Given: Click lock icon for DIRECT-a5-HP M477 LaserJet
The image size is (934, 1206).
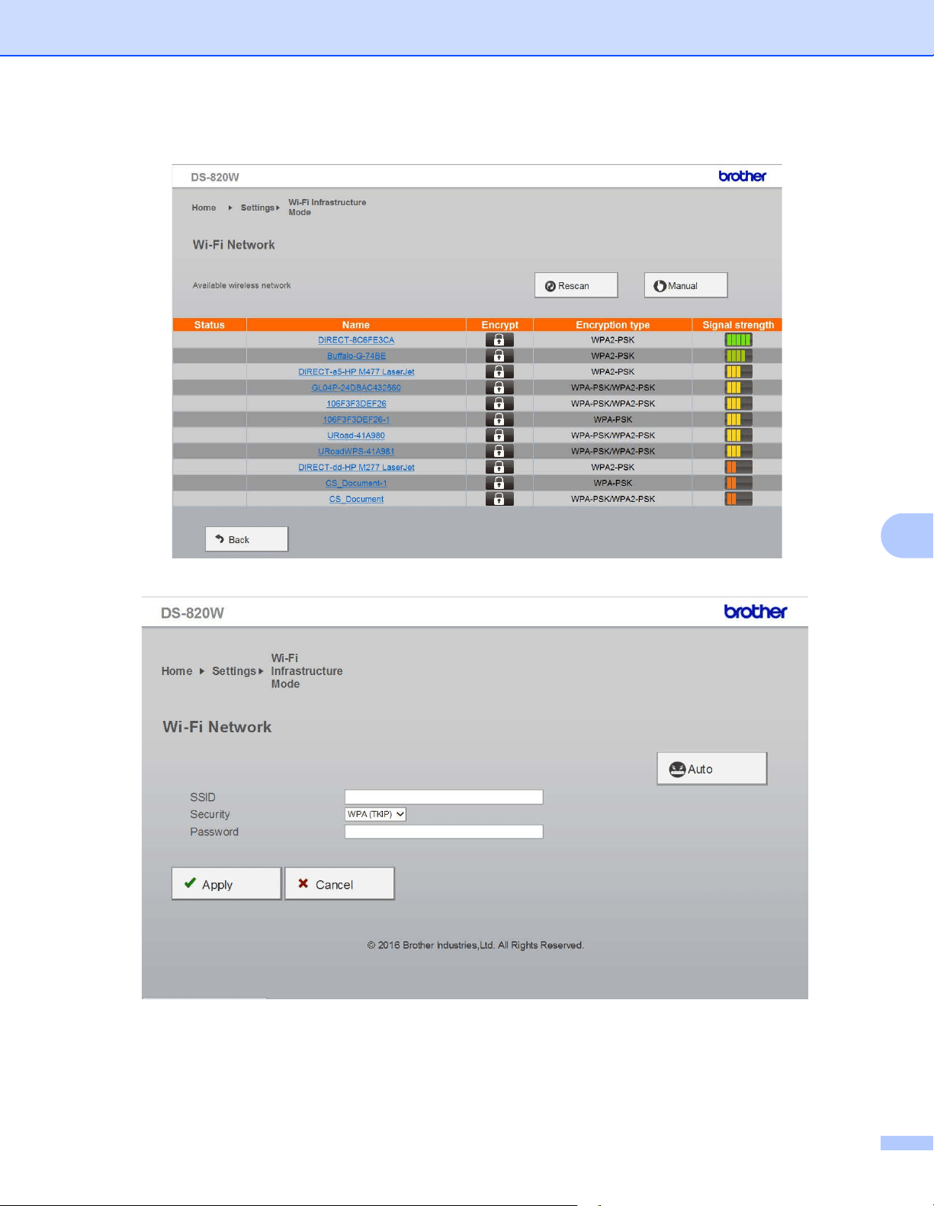Looking at the screenshot, I should coord(499,371).
